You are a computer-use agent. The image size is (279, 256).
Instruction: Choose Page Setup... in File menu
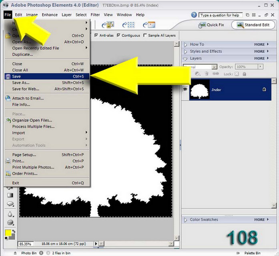click(47, 155)
